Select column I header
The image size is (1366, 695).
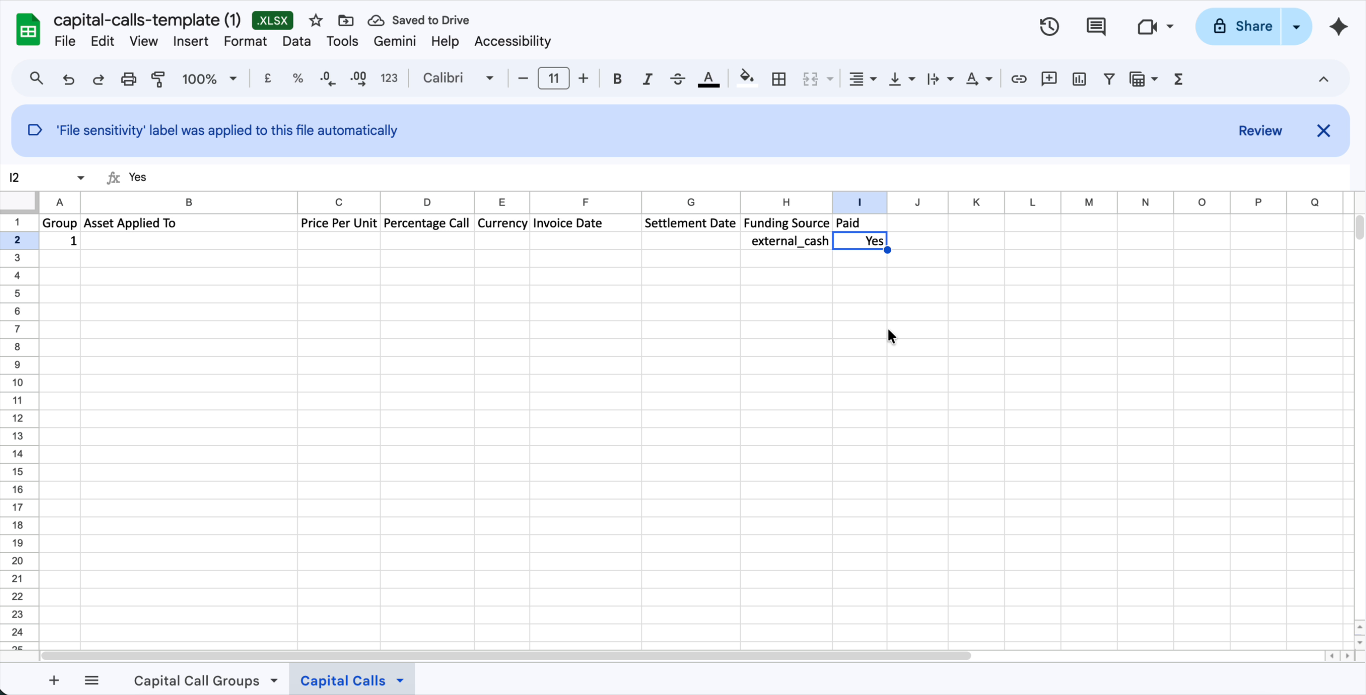click(x=859, y=202)
